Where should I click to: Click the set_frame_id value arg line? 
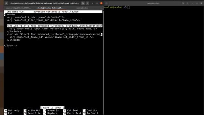[x=52, y=37]
